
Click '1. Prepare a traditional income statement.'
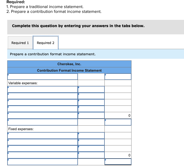[45, 7]
